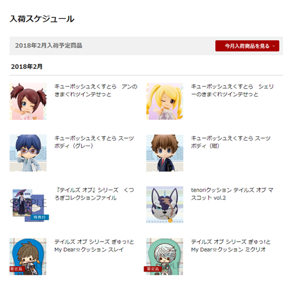Open the wolf tenori cushion image

pyautogui.click(x=165, y=205)
